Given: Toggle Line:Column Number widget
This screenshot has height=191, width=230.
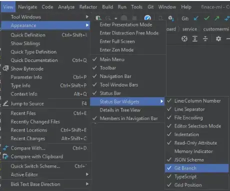Looking at the screenshot, I should tap(196, 101).
